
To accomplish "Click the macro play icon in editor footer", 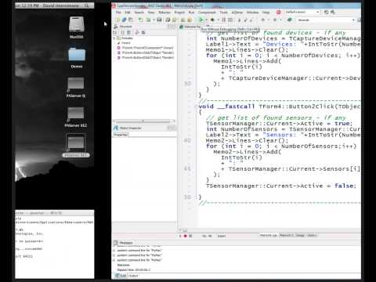I will pyautogui.click(x=180, y=236).
